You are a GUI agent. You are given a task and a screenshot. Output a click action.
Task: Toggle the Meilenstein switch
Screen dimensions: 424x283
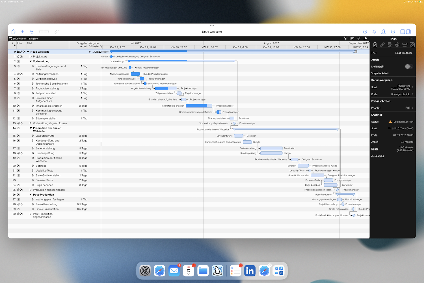pos(408,66)
